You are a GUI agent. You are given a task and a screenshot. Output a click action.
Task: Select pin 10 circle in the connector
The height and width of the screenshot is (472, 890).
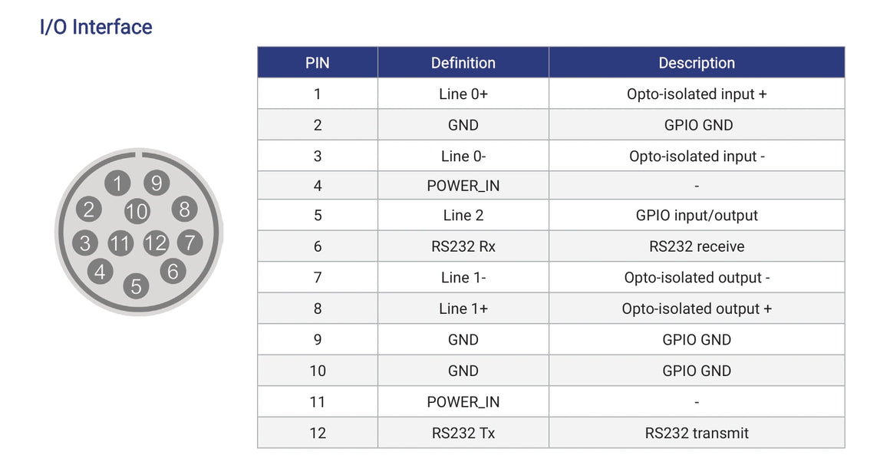137,211
